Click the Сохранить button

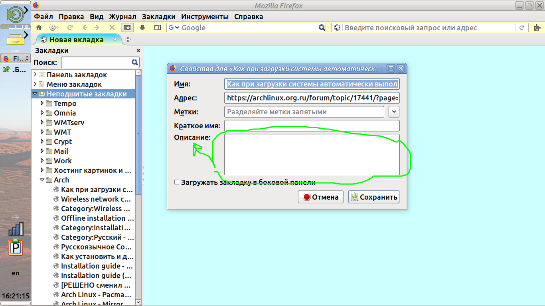pyautogui.click(x=374, y=197)
